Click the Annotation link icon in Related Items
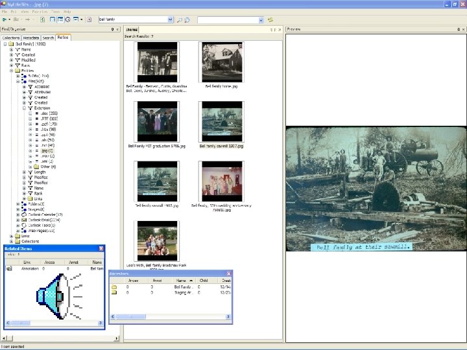The image size is (467, 350). [9, 268]
